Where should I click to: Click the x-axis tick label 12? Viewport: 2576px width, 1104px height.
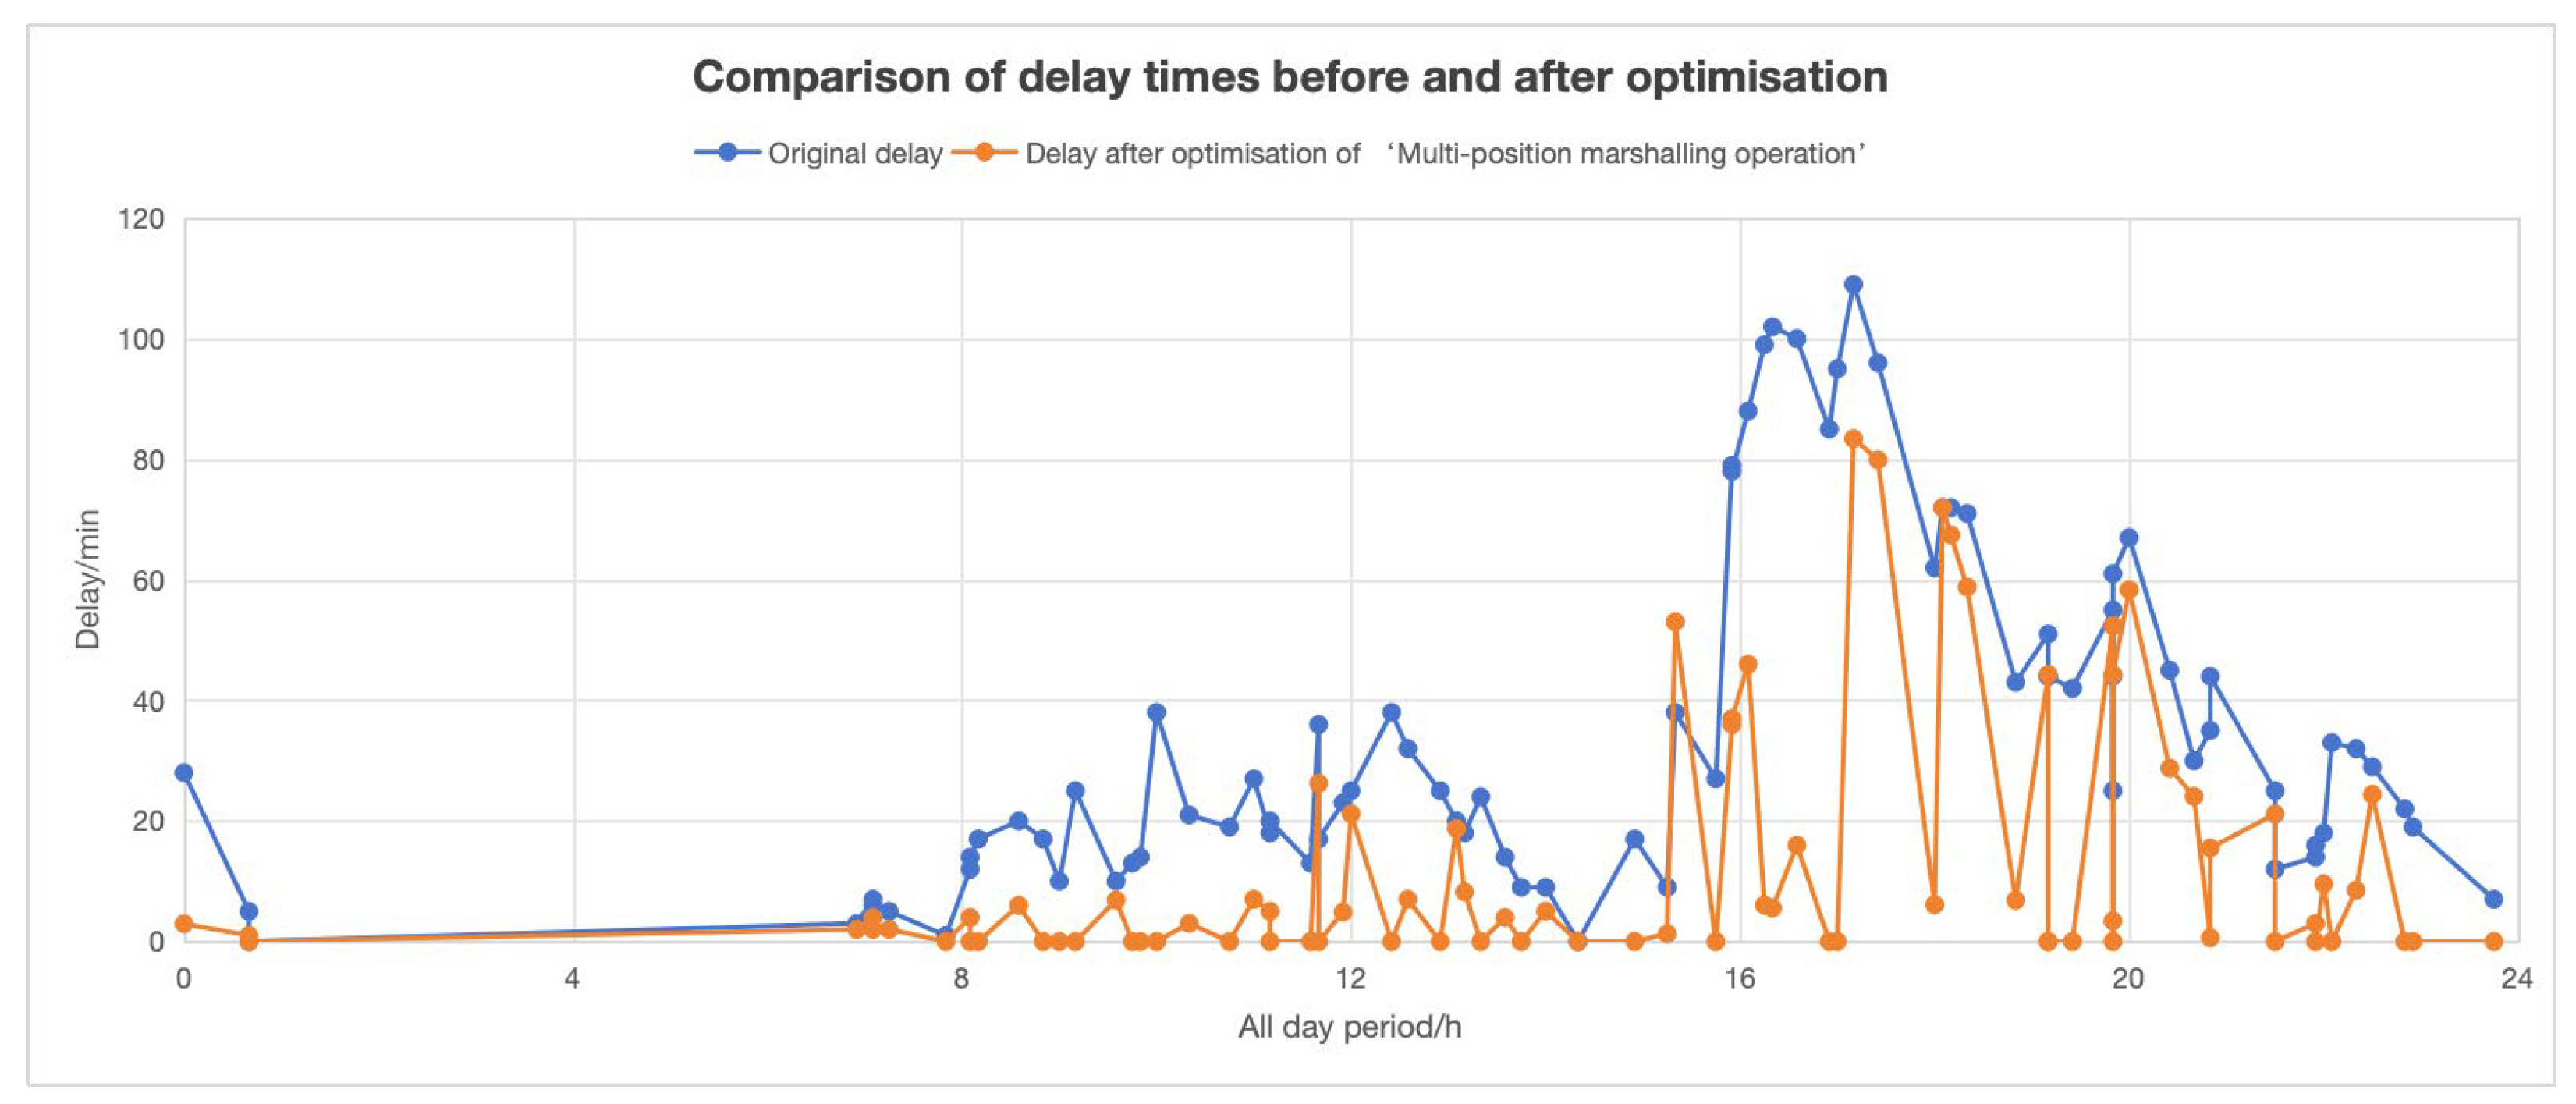(x=1350, y=978)
